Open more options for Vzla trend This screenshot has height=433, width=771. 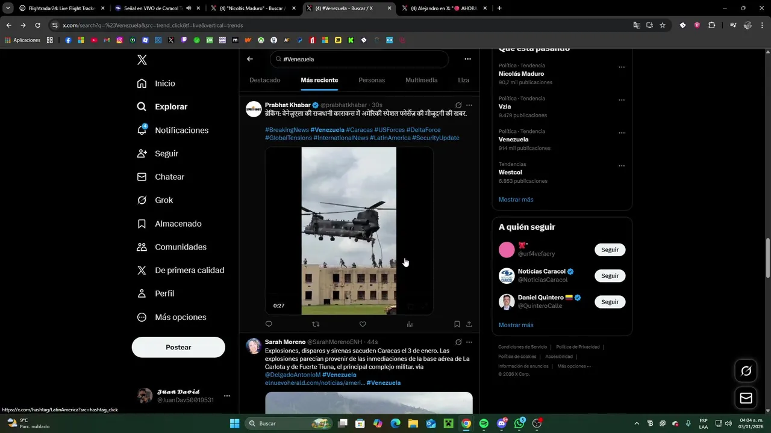pos(622,100)
